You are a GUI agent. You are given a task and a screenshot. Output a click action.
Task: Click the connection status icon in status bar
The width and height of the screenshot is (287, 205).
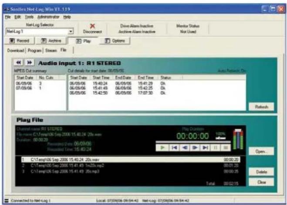coord(7,201)
